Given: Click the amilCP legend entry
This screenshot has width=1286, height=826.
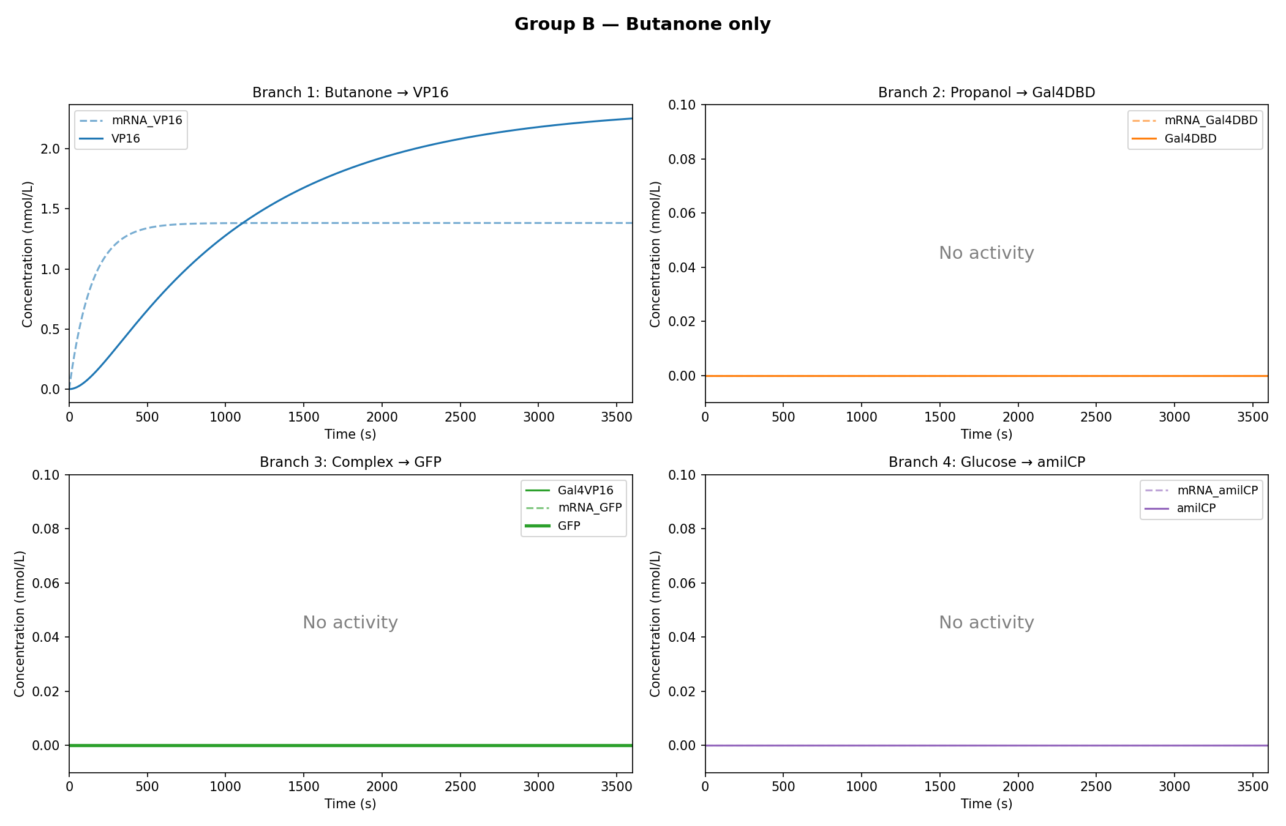Looking at the screenshot, I should (1195, 508).
